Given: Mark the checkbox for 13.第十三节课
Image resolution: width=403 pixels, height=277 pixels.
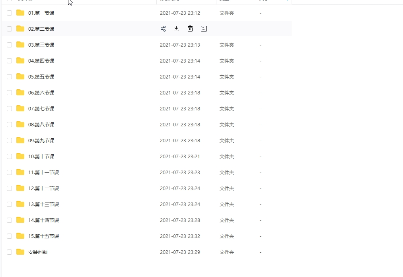Looking at the screenshot, I should 9,204.
